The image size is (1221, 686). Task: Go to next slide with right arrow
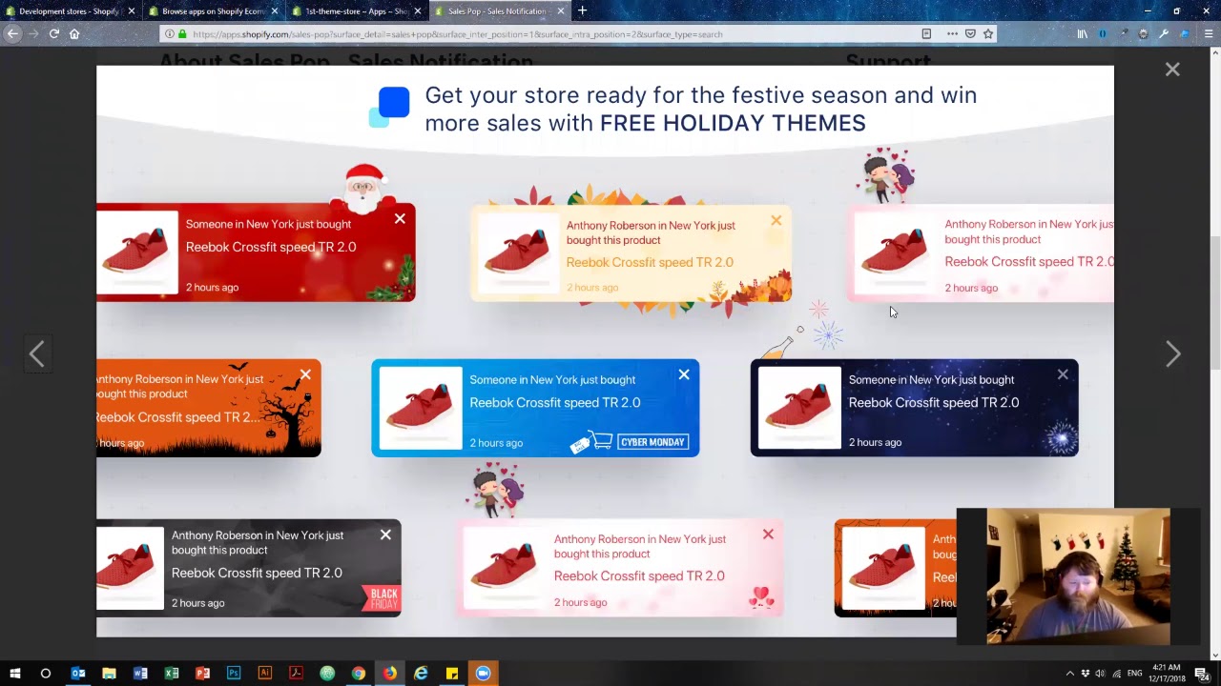point(1172,354)
